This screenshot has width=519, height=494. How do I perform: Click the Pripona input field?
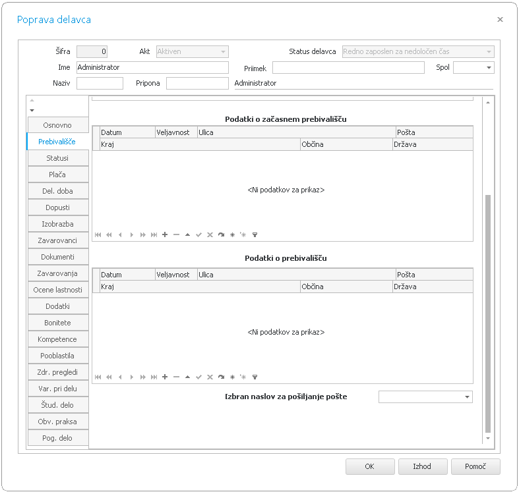(x=197, y=84)
